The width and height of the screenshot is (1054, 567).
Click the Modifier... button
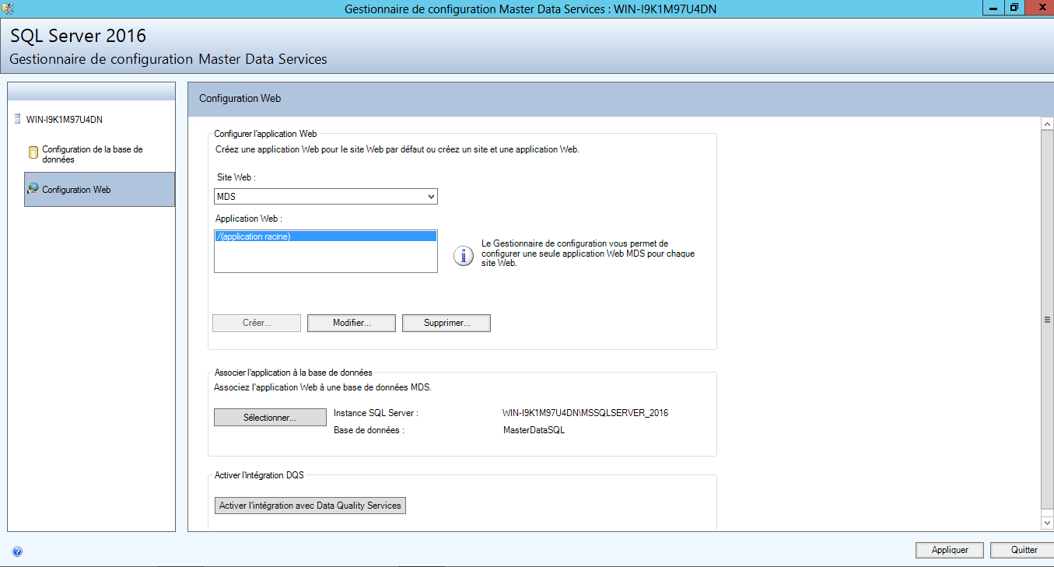352,323
